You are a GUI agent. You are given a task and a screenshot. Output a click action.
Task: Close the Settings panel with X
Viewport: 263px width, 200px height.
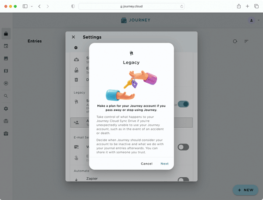point(73,37)
